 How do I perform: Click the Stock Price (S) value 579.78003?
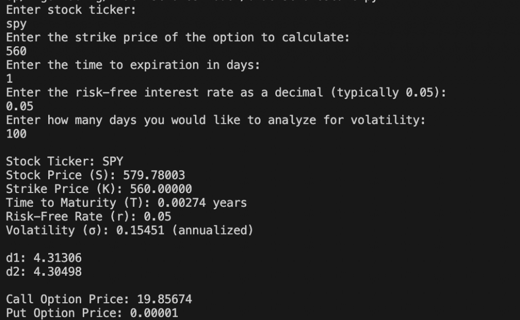pos(154,175)
